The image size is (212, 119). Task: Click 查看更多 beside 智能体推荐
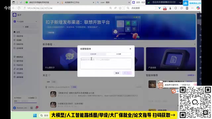pos(191,75)
